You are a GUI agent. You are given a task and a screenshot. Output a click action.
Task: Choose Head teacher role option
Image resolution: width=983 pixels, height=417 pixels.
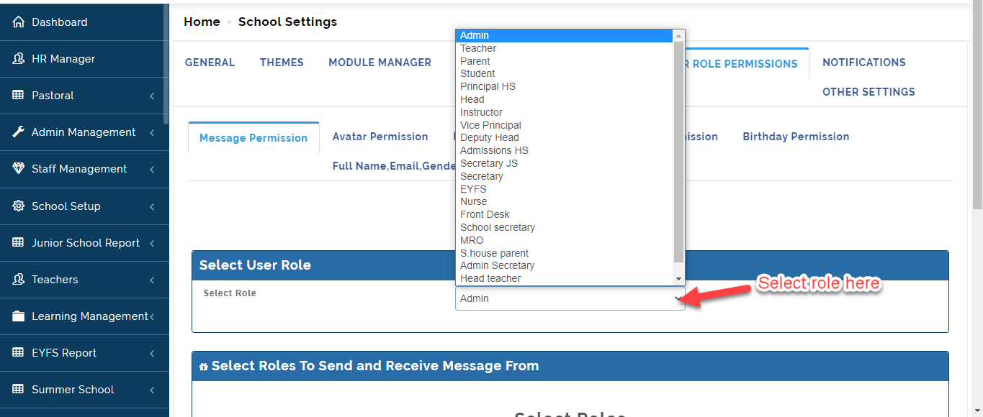coord(564,278)
